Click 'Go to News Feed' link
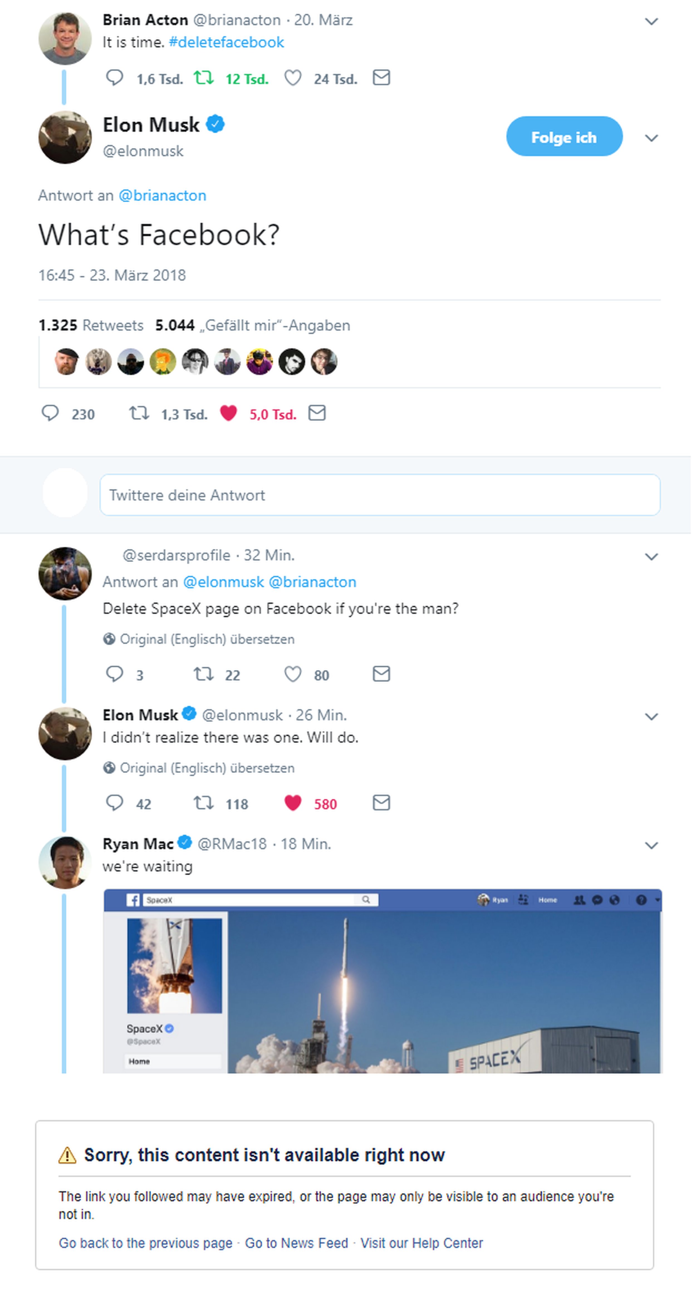 (x=296, y=1243)
